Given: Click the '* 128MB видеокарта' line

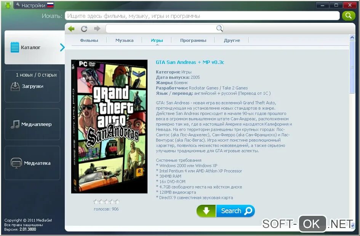Looking at the screenshot, I should tap(176, 192).
